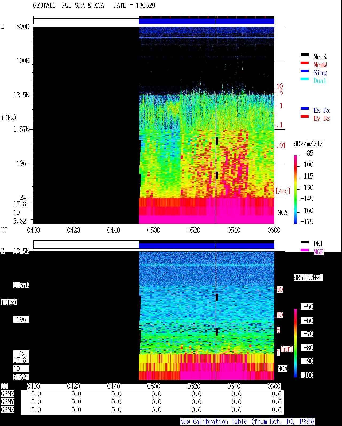Click the GEOTAIL PWI SFA & MCA title
This screenshot has height=426, width=342.
coord(94,6)
